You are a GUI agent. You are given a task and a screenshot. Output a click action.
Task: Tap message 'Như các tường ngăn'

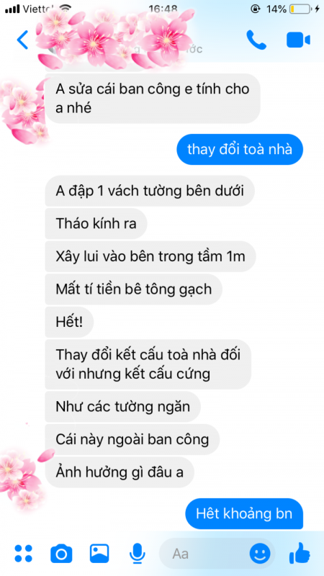[x=122, y=407]
